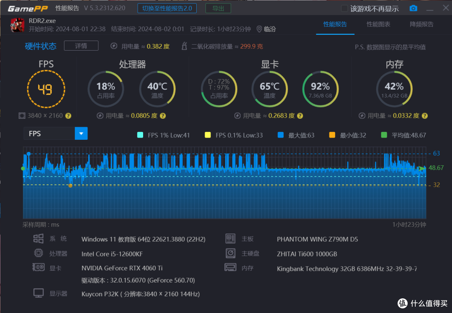Viewport: 452px width, 313px height.
Task: Click the RAM icon next to 内存
Action: pos(230,267)
